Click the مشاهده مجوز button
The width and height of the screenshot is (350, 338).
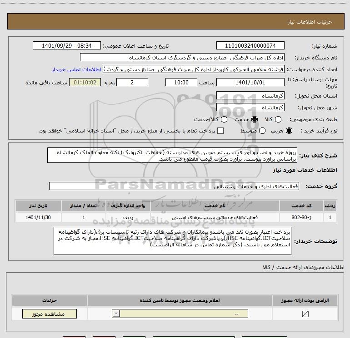[x=50, y=314]
